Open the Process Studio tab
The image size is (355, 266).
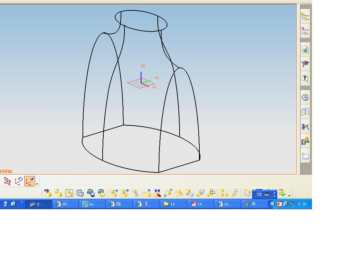[305, 126]
